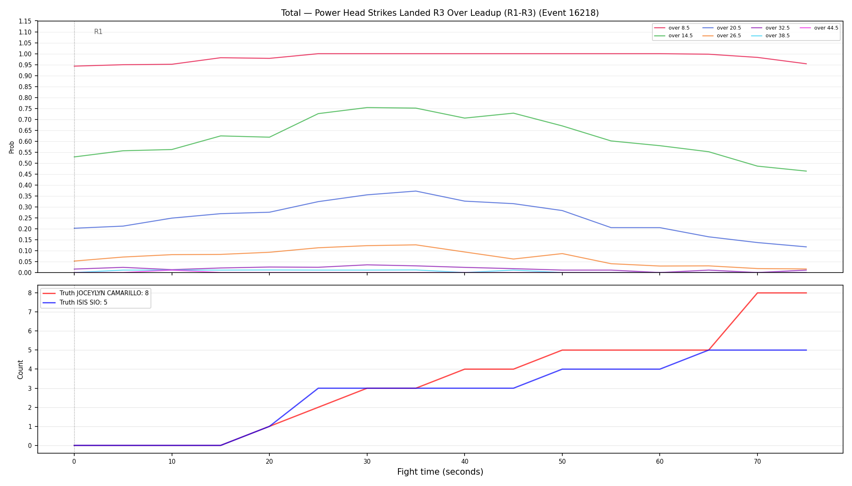Image resolution: width=852 pixels, height=486 pixels.
Task: Click the cyan line sample beside 'over 38.5'
Action: point(756,36)
